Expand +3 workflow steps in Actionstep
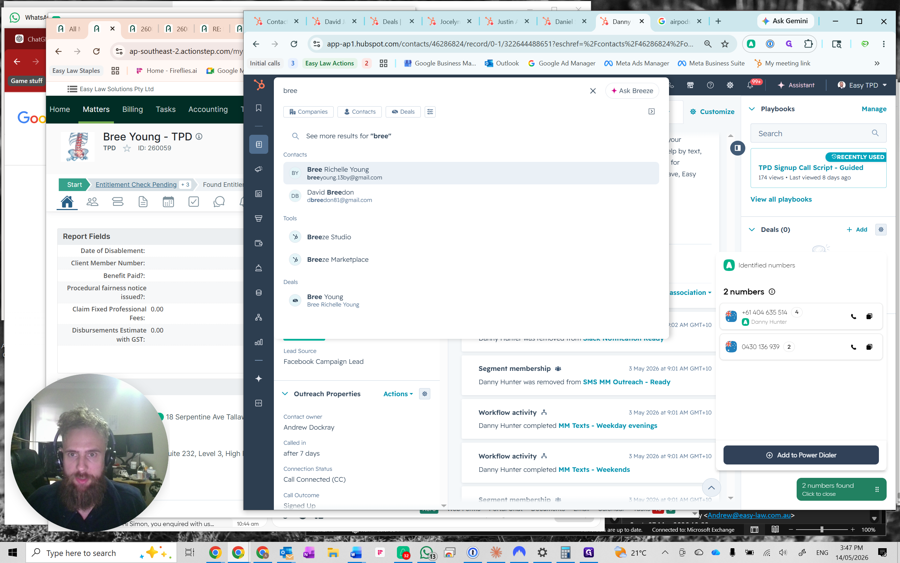Viewport: 900px width, 563px height. coord(185,184)
